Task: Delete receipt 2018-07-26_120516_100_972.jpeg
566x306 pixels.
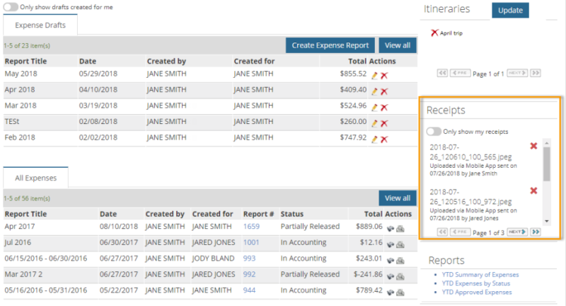Action: click(533, 191)
